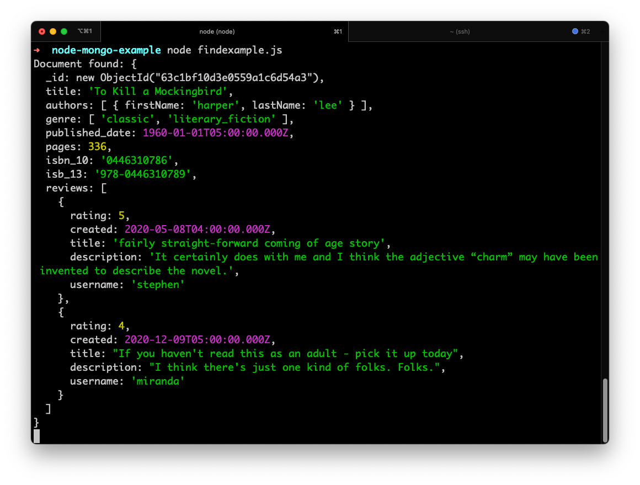The height and width of the screenshot is (485, 640).
Task: Select the ObjectId value '63c1bf10d3e0559a1c6d54a3'
Action: [233, 78]
